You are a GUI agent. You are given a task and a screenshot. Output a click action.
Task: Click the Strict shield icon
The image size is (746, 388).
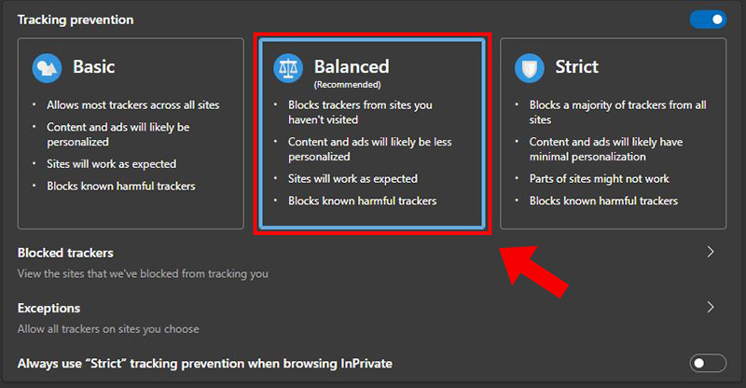tap(529, 68)
